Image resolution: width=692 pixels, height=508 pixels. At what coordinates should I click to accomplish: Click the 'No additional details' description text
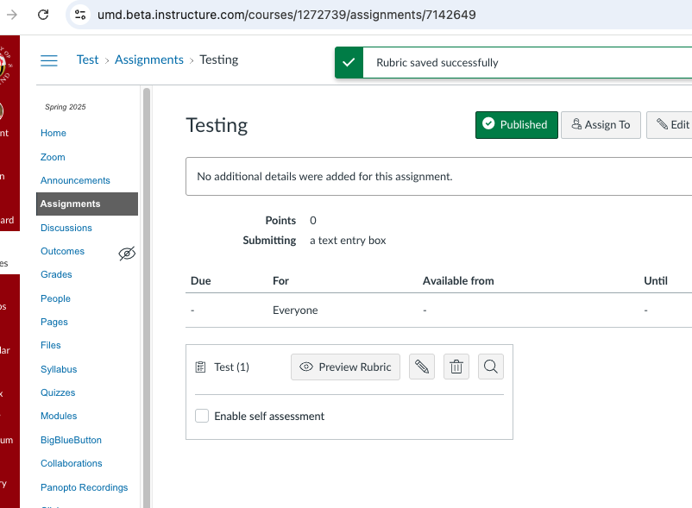(x=324, y=177)
